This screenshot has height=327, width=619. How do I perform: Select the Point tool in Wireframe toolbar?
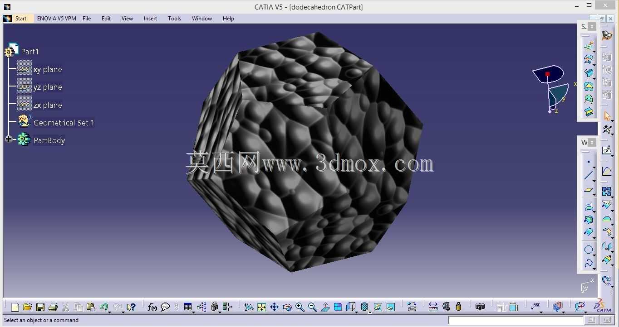point(589,162)
